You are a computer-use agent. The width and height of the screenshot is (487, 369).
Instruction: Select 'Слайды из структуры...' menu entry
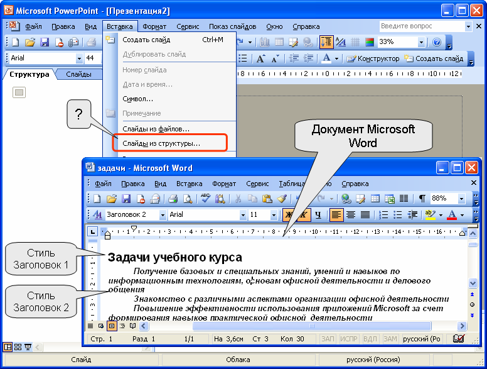pyautogui.click(x=161, y=143)
